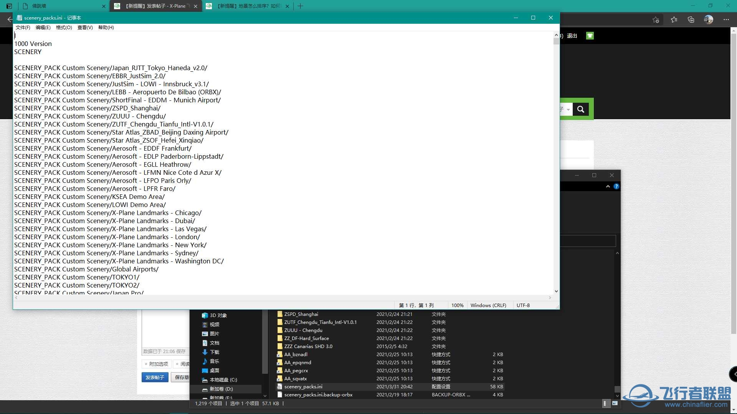Image resolution: width=737 pixels, height=414 pixels.
Task: Click the 附加选项 toggle button
Action: 157,364
